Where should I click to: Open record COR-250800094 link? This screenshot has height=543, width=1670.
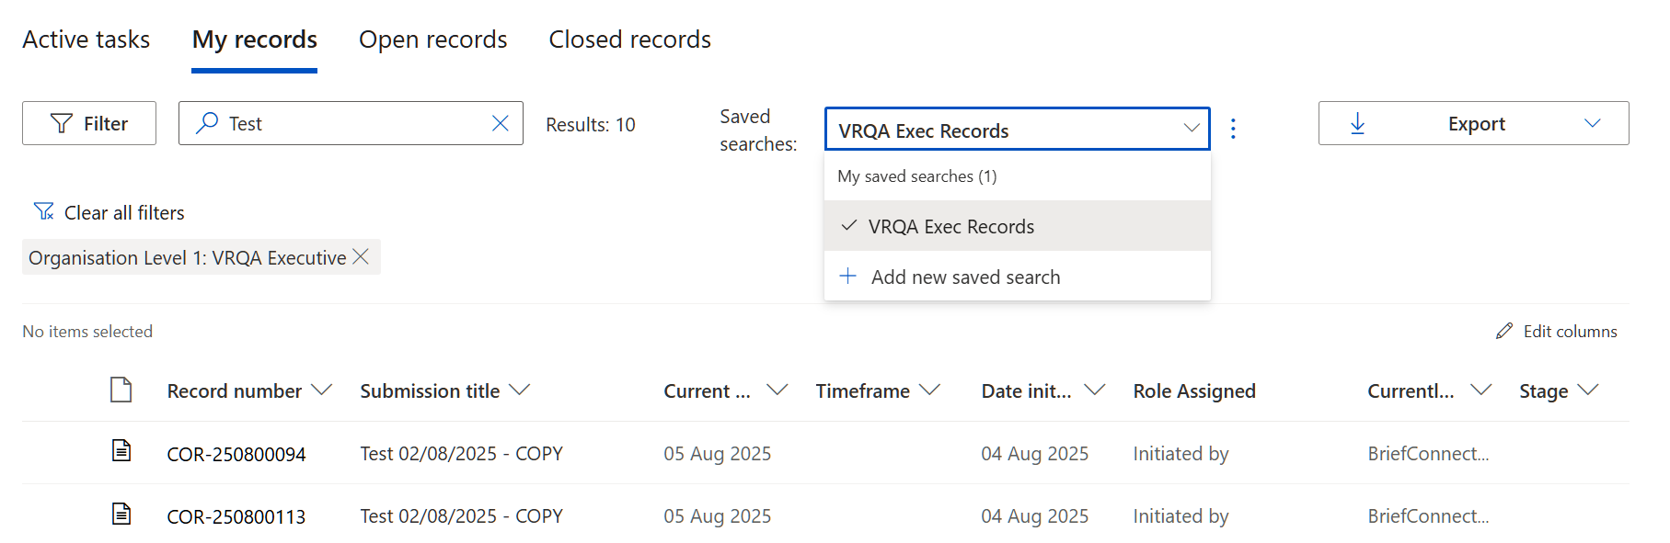(x=236, y=454)
